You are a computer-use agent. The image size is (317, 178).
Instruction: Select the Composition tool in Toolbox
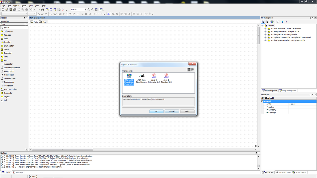pos(9,75)
